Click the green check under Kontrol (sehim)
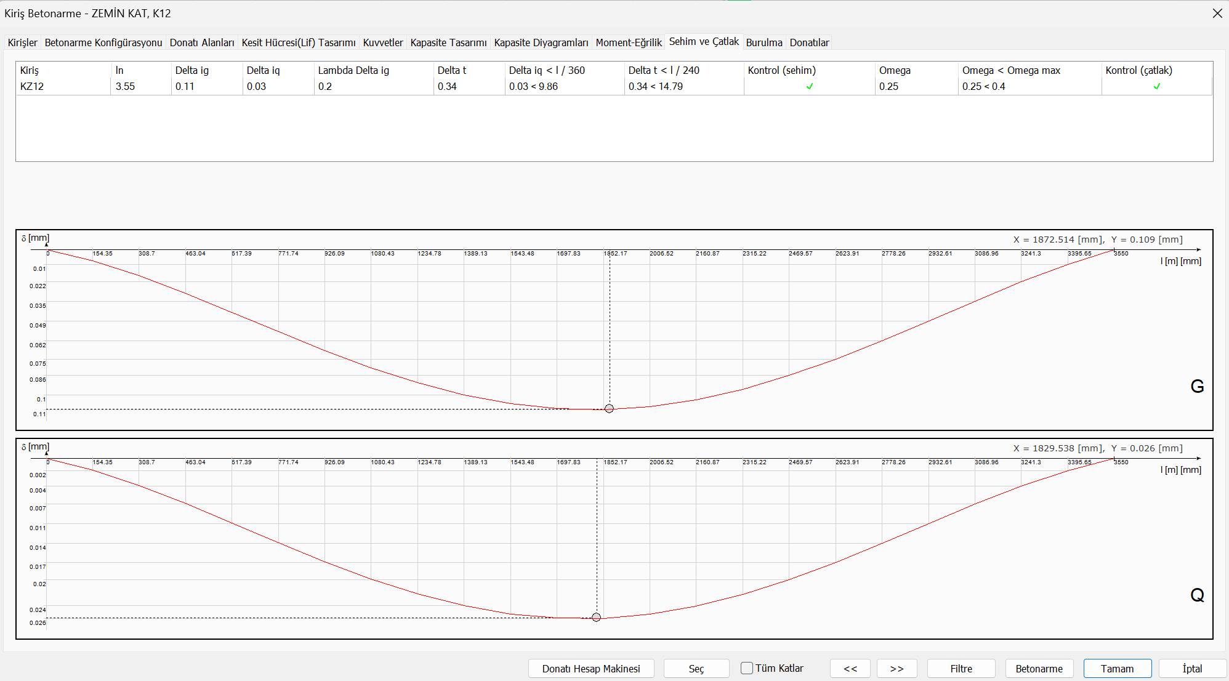The width and height of the screenshot is (1229, 681). (x=810, y=86)
